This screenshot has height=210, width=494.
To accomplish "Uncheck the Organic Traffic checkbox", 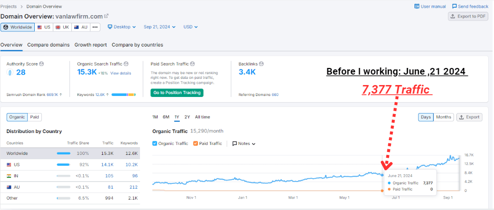I will coord(155,143).
